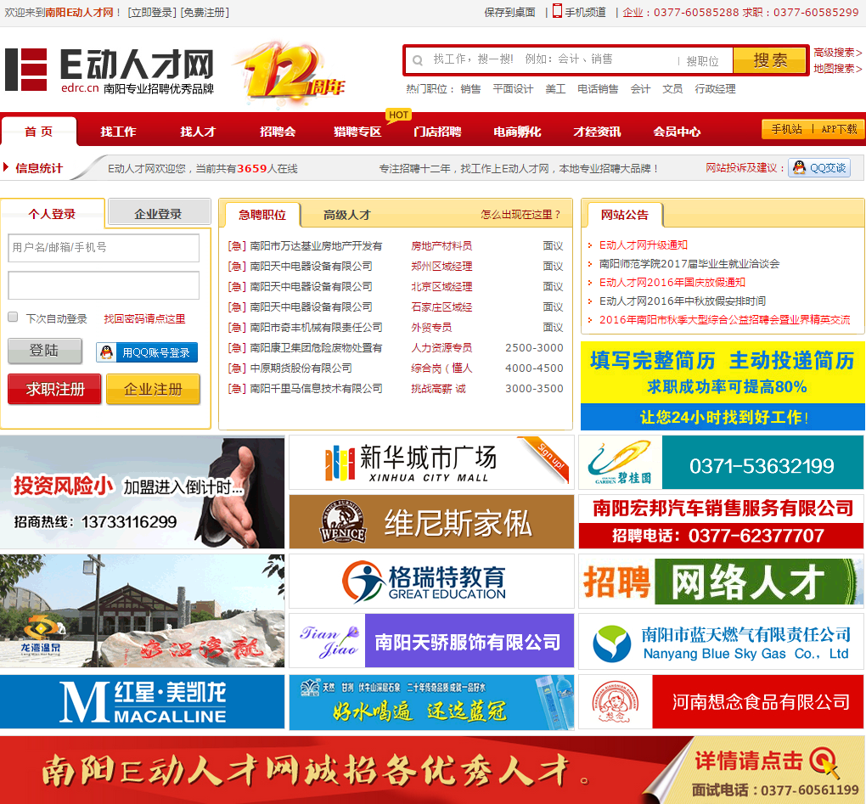Open 会员中心 in the navigation bar
The image size is (866, 804).
click(x=677, y=132)
